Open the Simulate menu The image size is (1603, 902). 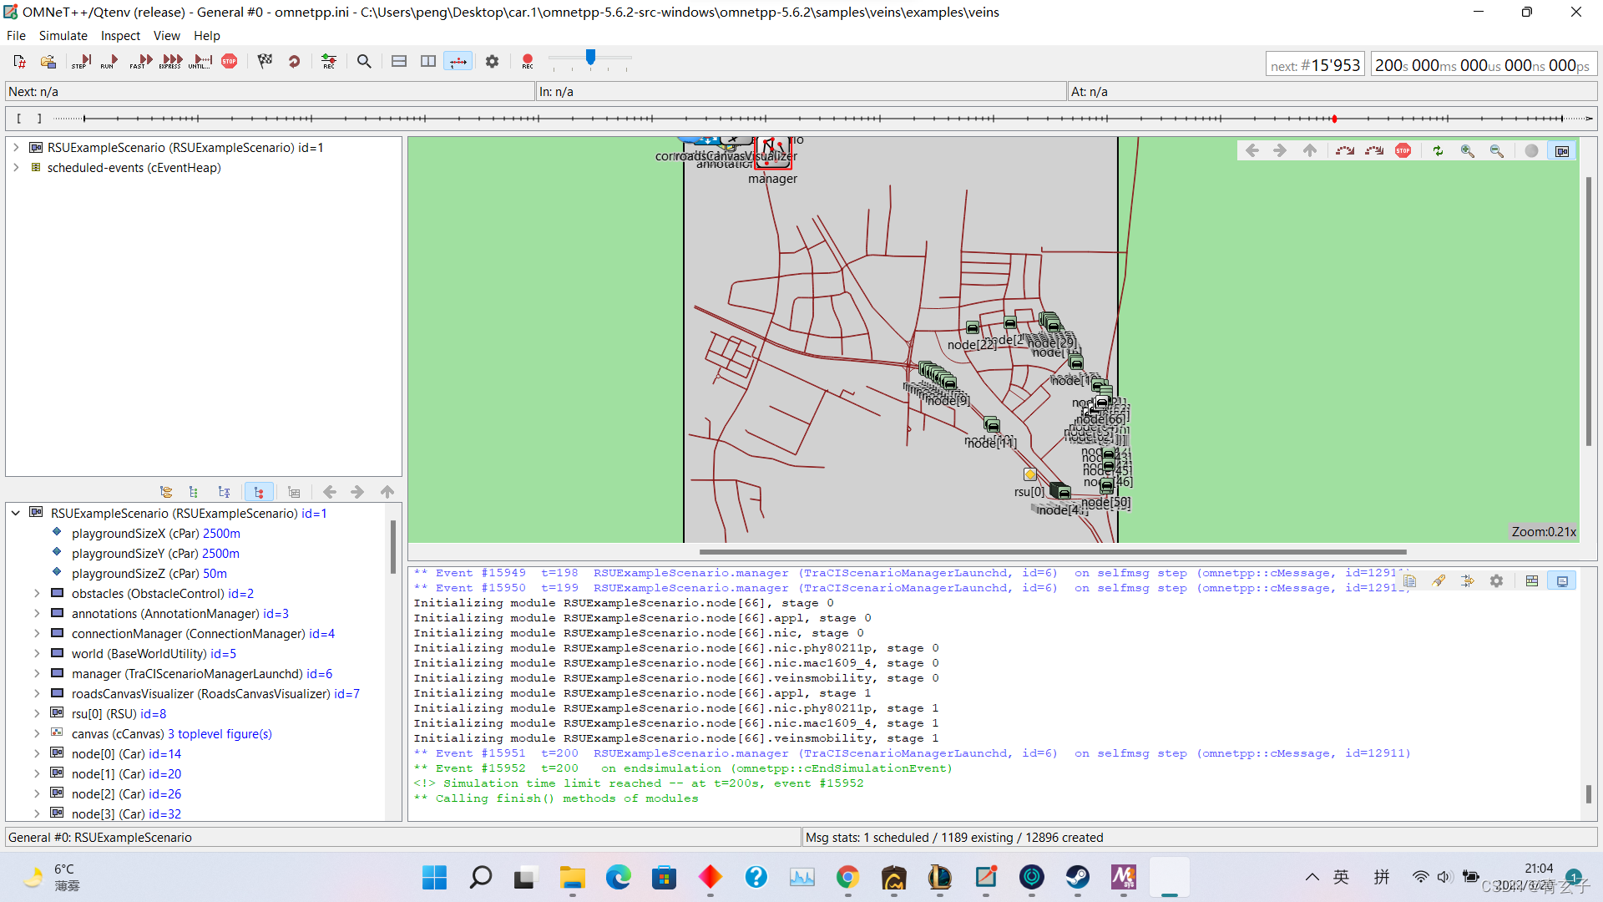coord(63,35)
